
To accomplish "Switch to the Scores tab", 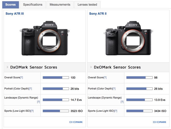I will pyautogui.click(x=10, y=5).
